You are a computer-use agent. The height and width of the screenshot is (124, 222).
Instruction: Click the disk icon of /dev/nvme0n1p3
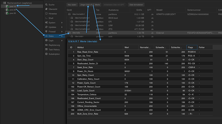[x=72, y=25]
